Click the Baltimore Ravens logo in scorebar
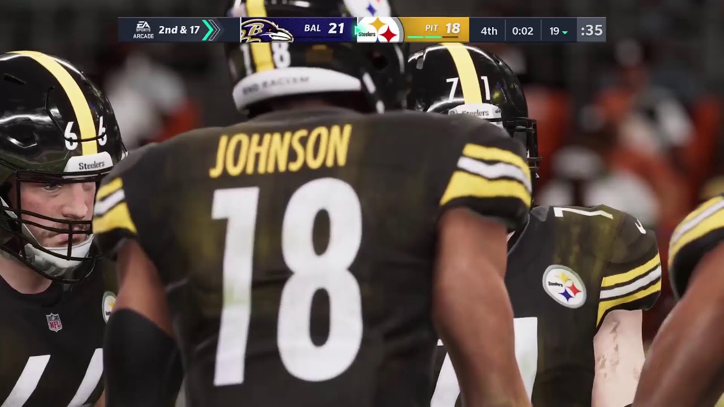Screen dimensions: 724x407 [x=266, y=31]
